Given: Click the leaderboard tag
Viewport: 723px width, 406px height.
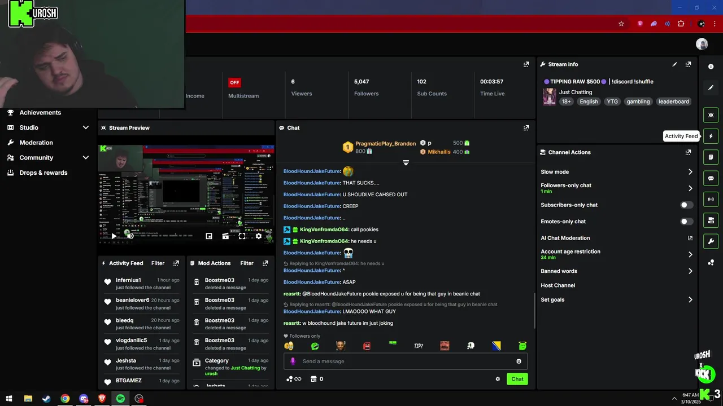Looking at the screenshot, I should (673, 101).
